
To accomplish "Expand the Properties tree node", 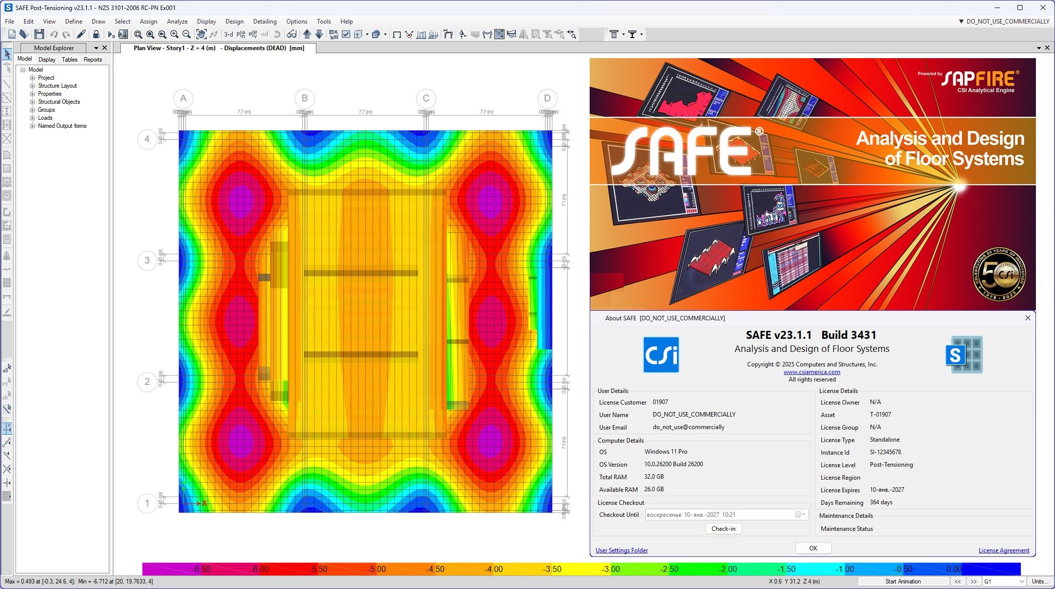I will pos(33,94).
